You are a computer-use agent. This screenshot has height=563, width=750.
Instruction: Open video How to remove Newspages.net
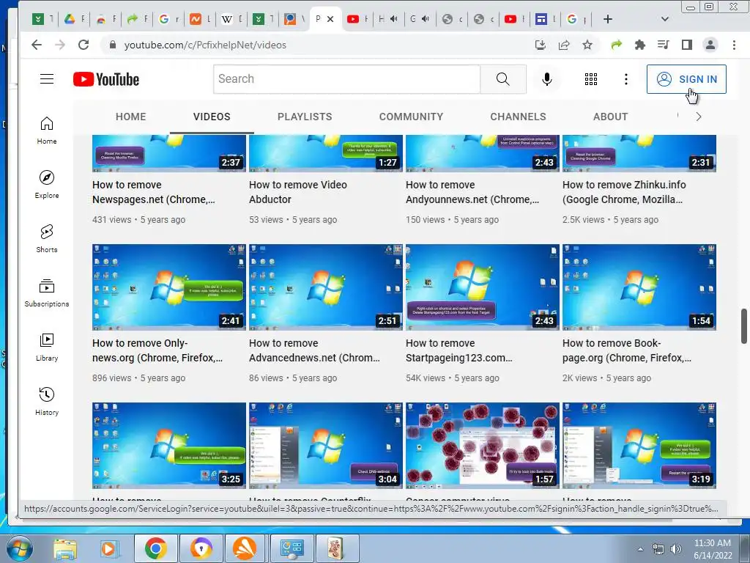coord(154,192)
